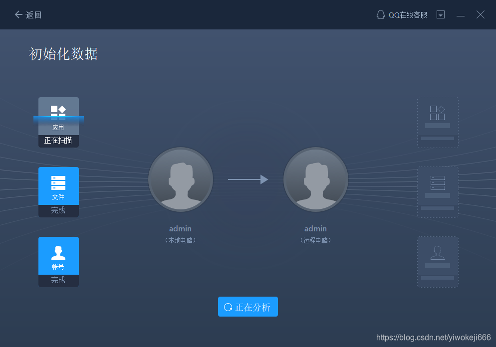Click the （远程电脑） caption
Image resolution: width=496 pixels, height=347 pixels.
[x=315, y=240]
